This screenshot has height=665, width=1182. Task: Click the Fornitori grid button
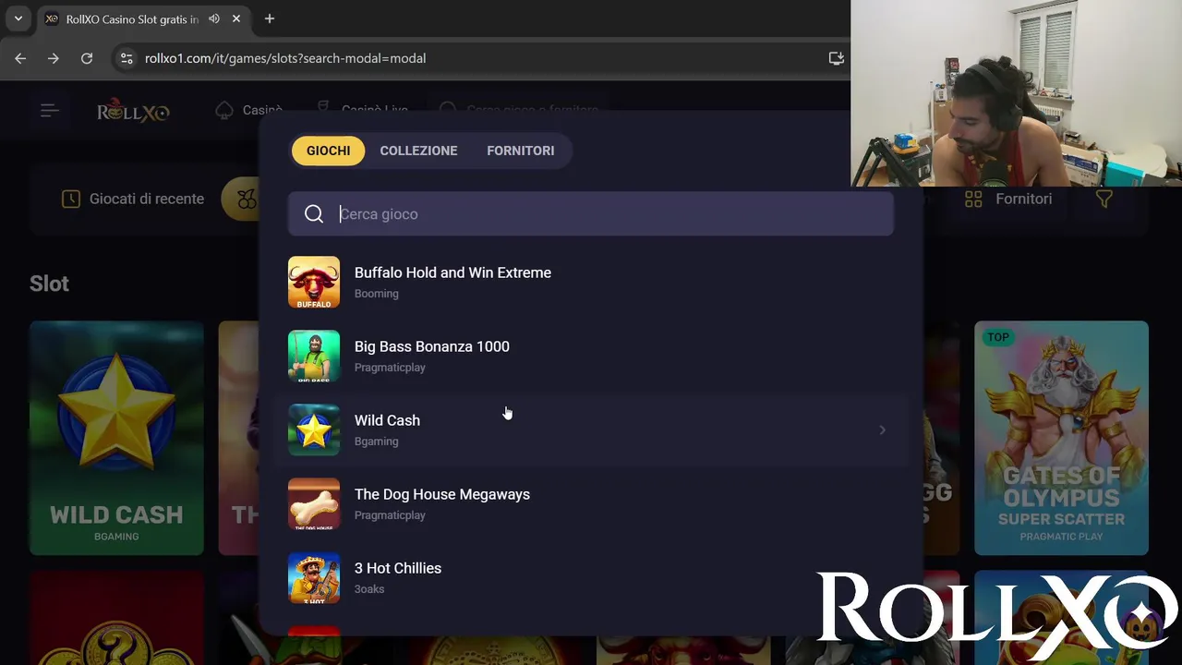click(1008, 199)
